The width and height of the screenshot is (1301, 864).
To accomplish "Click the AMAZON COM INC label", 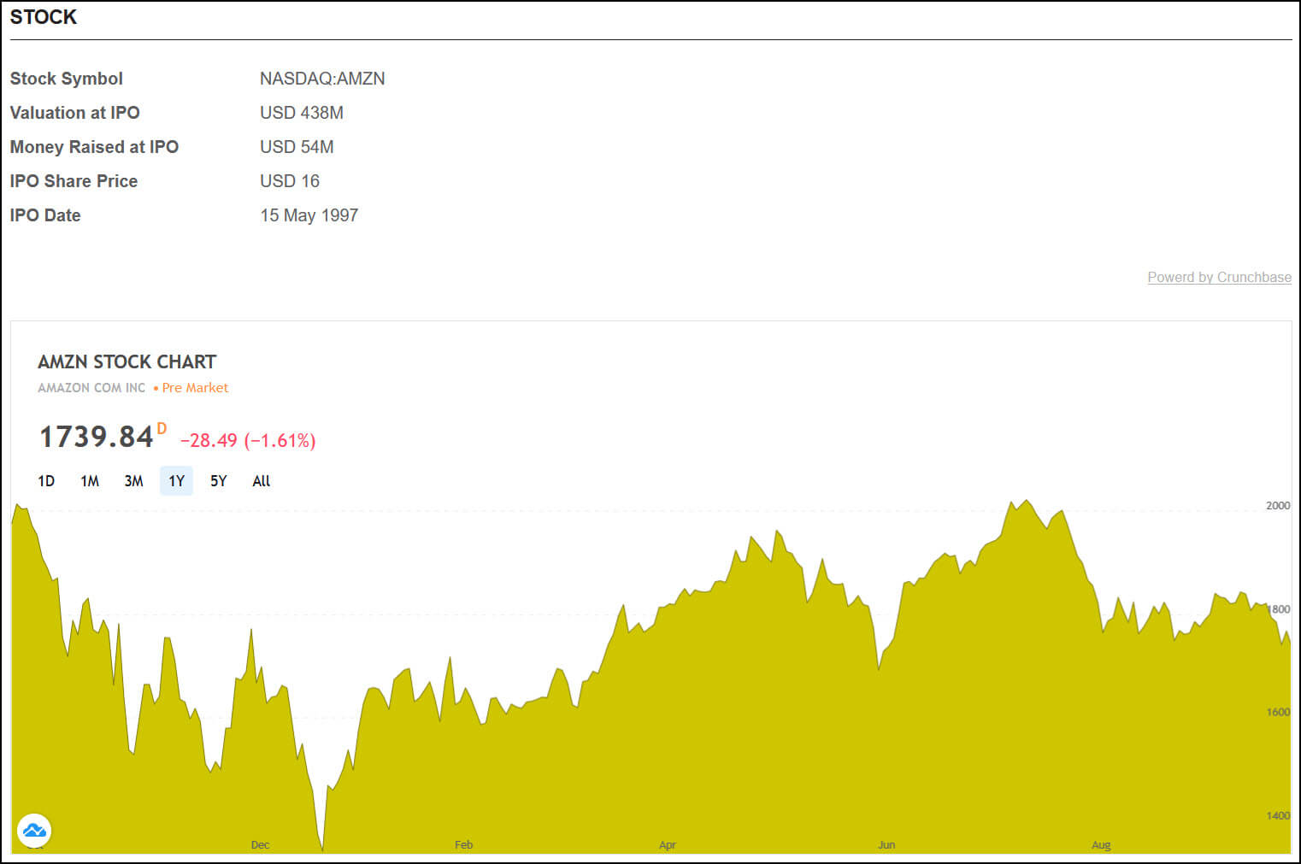I will coord(91,388).
